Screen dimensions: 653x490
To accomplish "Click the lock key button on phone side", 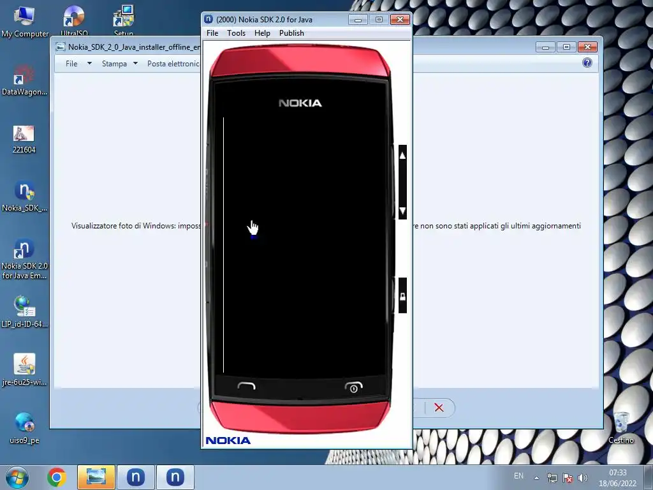I will point(403,296).
